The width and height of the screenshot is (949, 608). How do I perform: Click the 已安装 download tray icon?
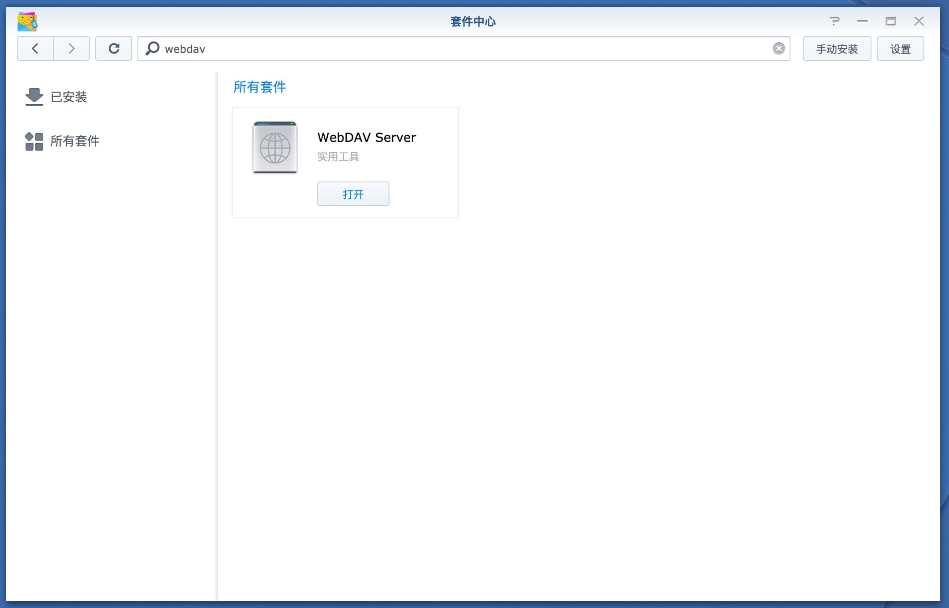coord(34,97)
